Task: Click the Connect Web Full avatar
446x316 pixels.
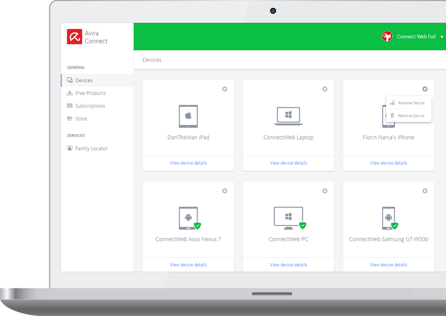Action: (x=387, y=37)
